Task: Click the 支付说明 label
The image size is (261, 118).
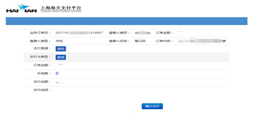Action: [42, 90]
